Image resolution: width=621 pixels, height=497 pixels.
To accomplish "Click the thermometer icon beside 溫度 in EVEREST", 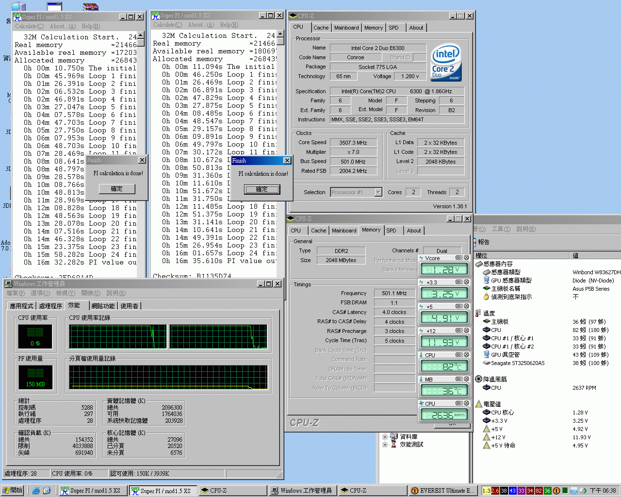I will point(478,314).
